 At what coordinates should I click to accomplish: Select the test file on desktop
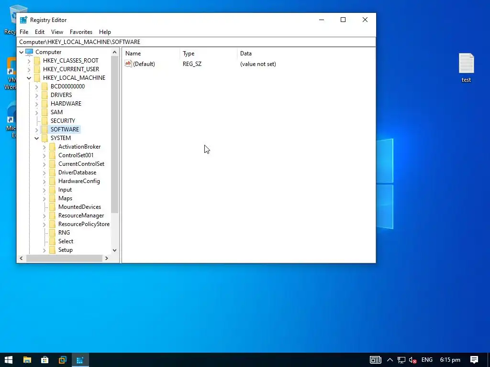[466, 68]
